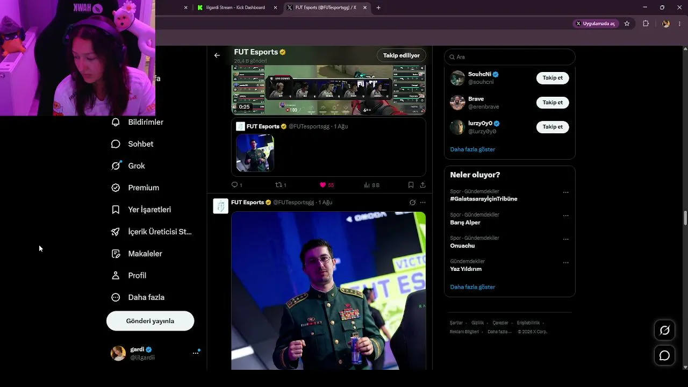Image resolution: width=688 pixels, height=387 pixels.
Task: Open Sohbet messages in the sidebar
Action: point(133,144)
